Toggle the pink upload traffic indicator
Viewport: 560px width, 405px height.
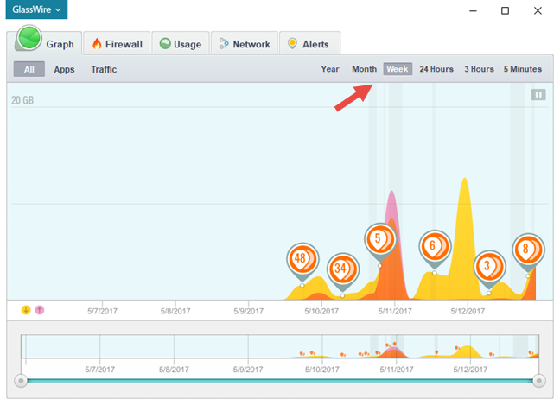click(40, 310)
